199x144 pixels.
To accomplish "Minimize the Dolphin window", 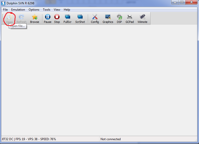I will click(x=175, y=2).
